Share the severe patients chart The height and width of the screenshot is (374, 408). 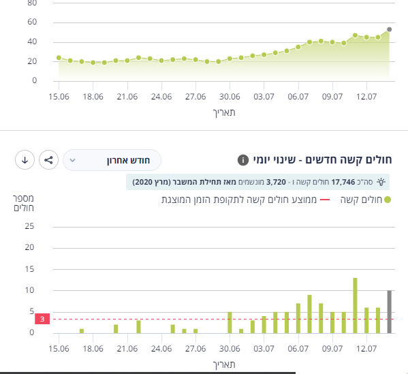[x=48, y=160]
